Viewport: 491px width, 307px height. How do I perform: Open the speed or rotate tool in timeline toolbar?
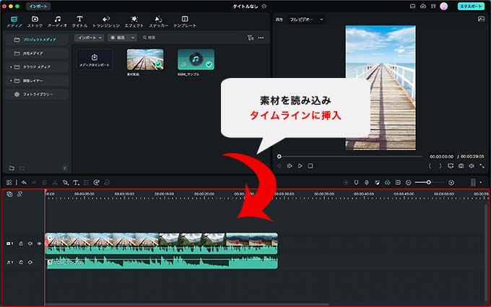97,183
